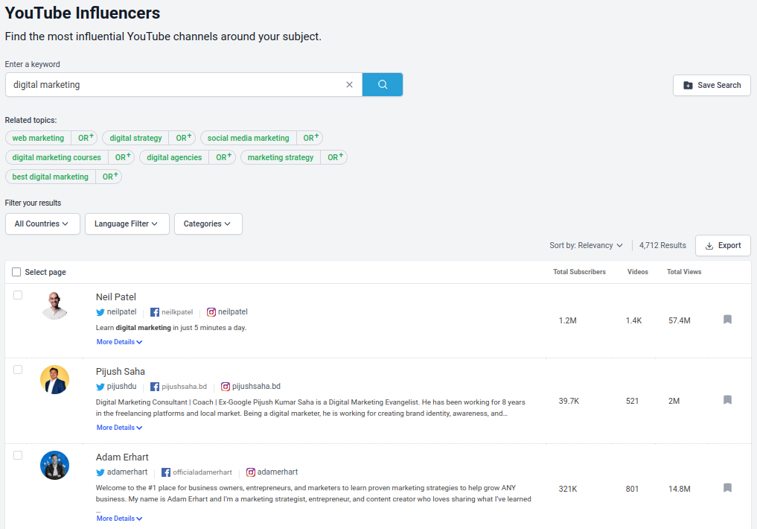
Task: Tick the Select page checkbox
Action: (x=16, y=272)
